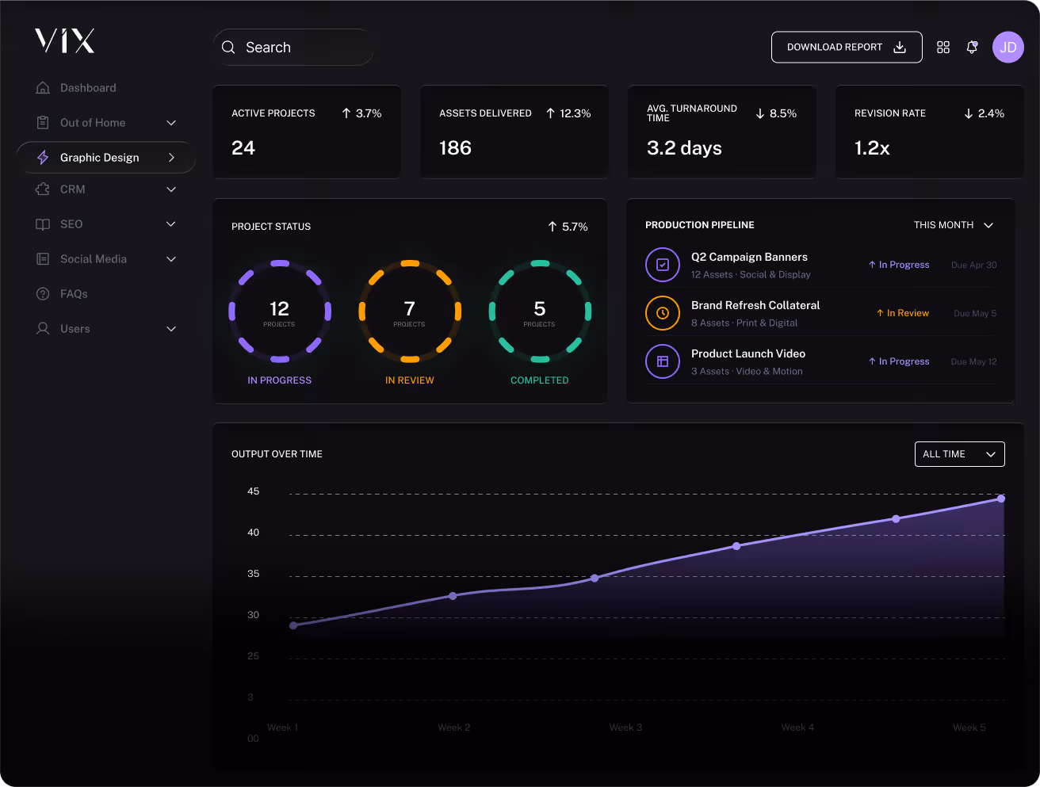Click the Week 5 data point on chart
Viewport: 1040px width, 787px height.
tap(1001, 499)
